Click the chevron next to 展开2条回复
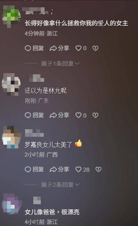This screenshot has width=138, height=226. [77, 185]
